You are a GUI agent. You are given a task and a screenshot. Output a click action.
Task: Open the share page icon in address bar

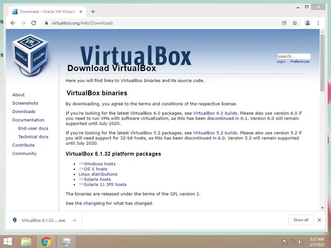pyautogui.click(x=284, y=23)
